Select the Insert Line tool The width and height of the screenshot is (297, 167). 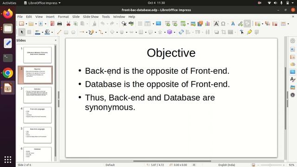[59, 32]
